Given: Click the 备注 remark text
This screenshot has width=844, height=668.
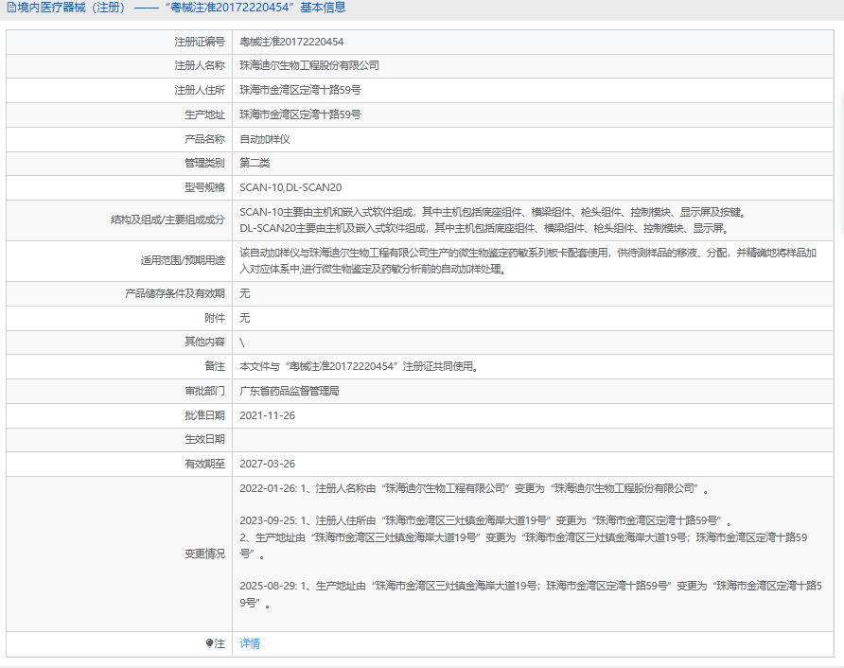Looking at the screenshot, I should tap(359, 366).
